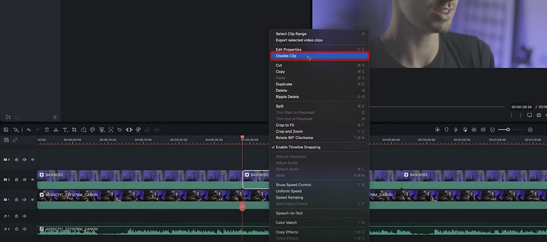547x242 pixels.
Task: Toggle visibility eye on video track 1
Action: 32,200
